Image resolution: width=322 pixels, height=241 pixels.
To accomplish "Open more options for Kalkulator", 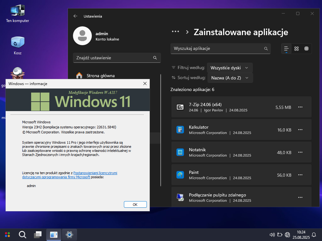I will tap(300, 130).
